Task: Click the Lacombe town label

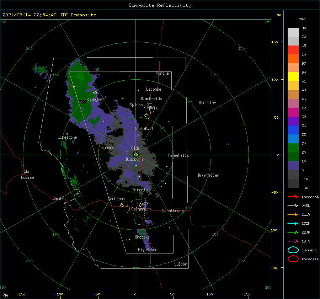Action: point(154,89)
